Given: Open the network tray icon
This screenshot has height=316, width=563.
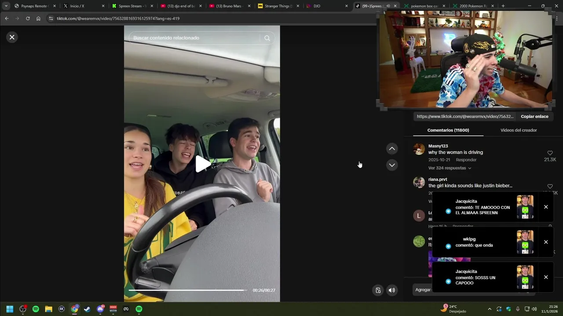Looking at the screenshot, I should tap(526, 309).
